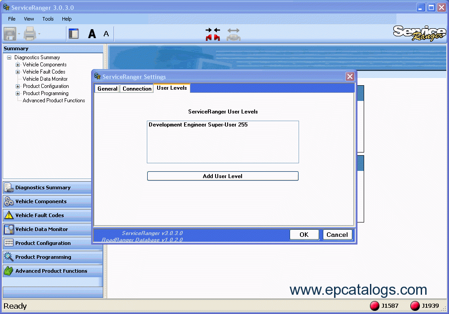Click Cancel in the Settings dialog
This screenshot has height=314, width=449.
pyautogui.click(x=337, y=235)
